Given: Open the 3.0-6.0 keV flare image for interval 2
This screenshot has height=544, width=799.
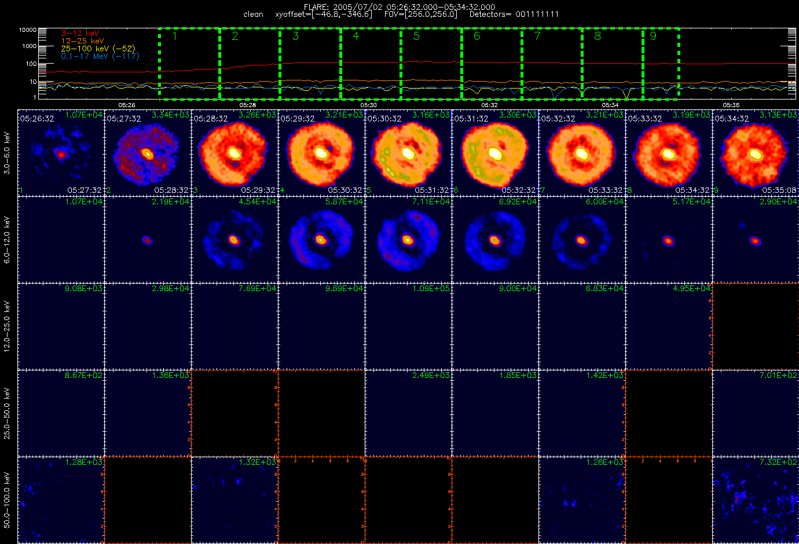Looking at the screenshot, I should (148, 153).
